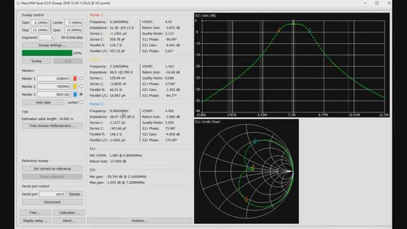Click the NanoVNA Saver title bar icon
Image resolution: width=407 pixels, height=229 pixels.
[18, 3]
